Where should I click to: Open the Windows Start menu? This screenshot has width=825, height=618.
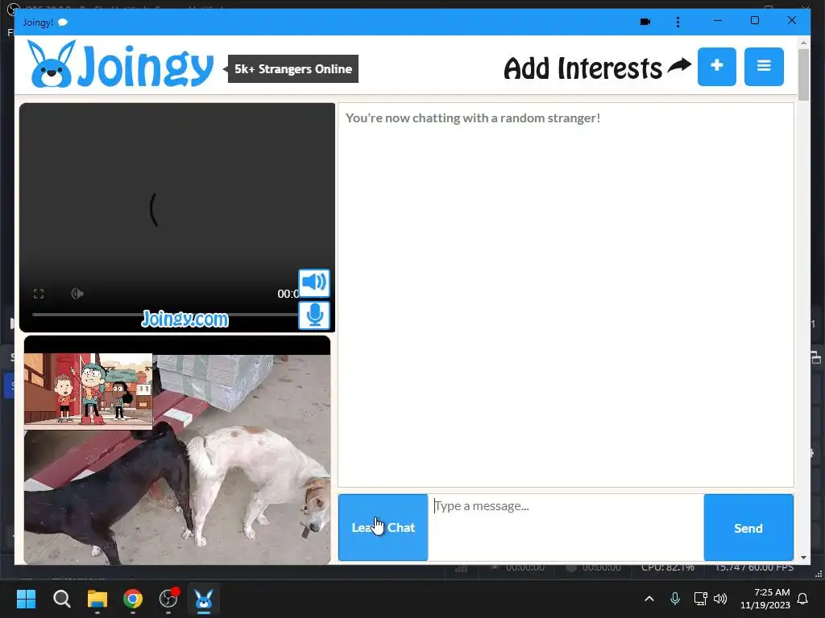tap(26, 599)
